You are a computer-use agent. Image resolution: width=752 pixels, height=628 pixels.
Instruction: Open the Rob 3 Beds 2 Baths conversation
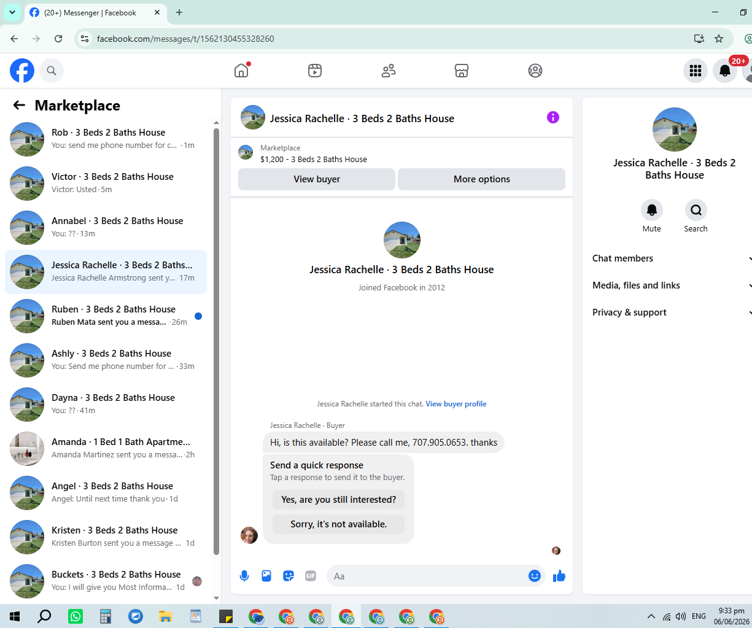[106, 139]
